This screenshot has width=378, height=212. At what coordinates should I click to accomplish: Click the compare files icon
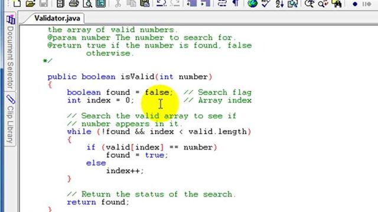(293, 4)
